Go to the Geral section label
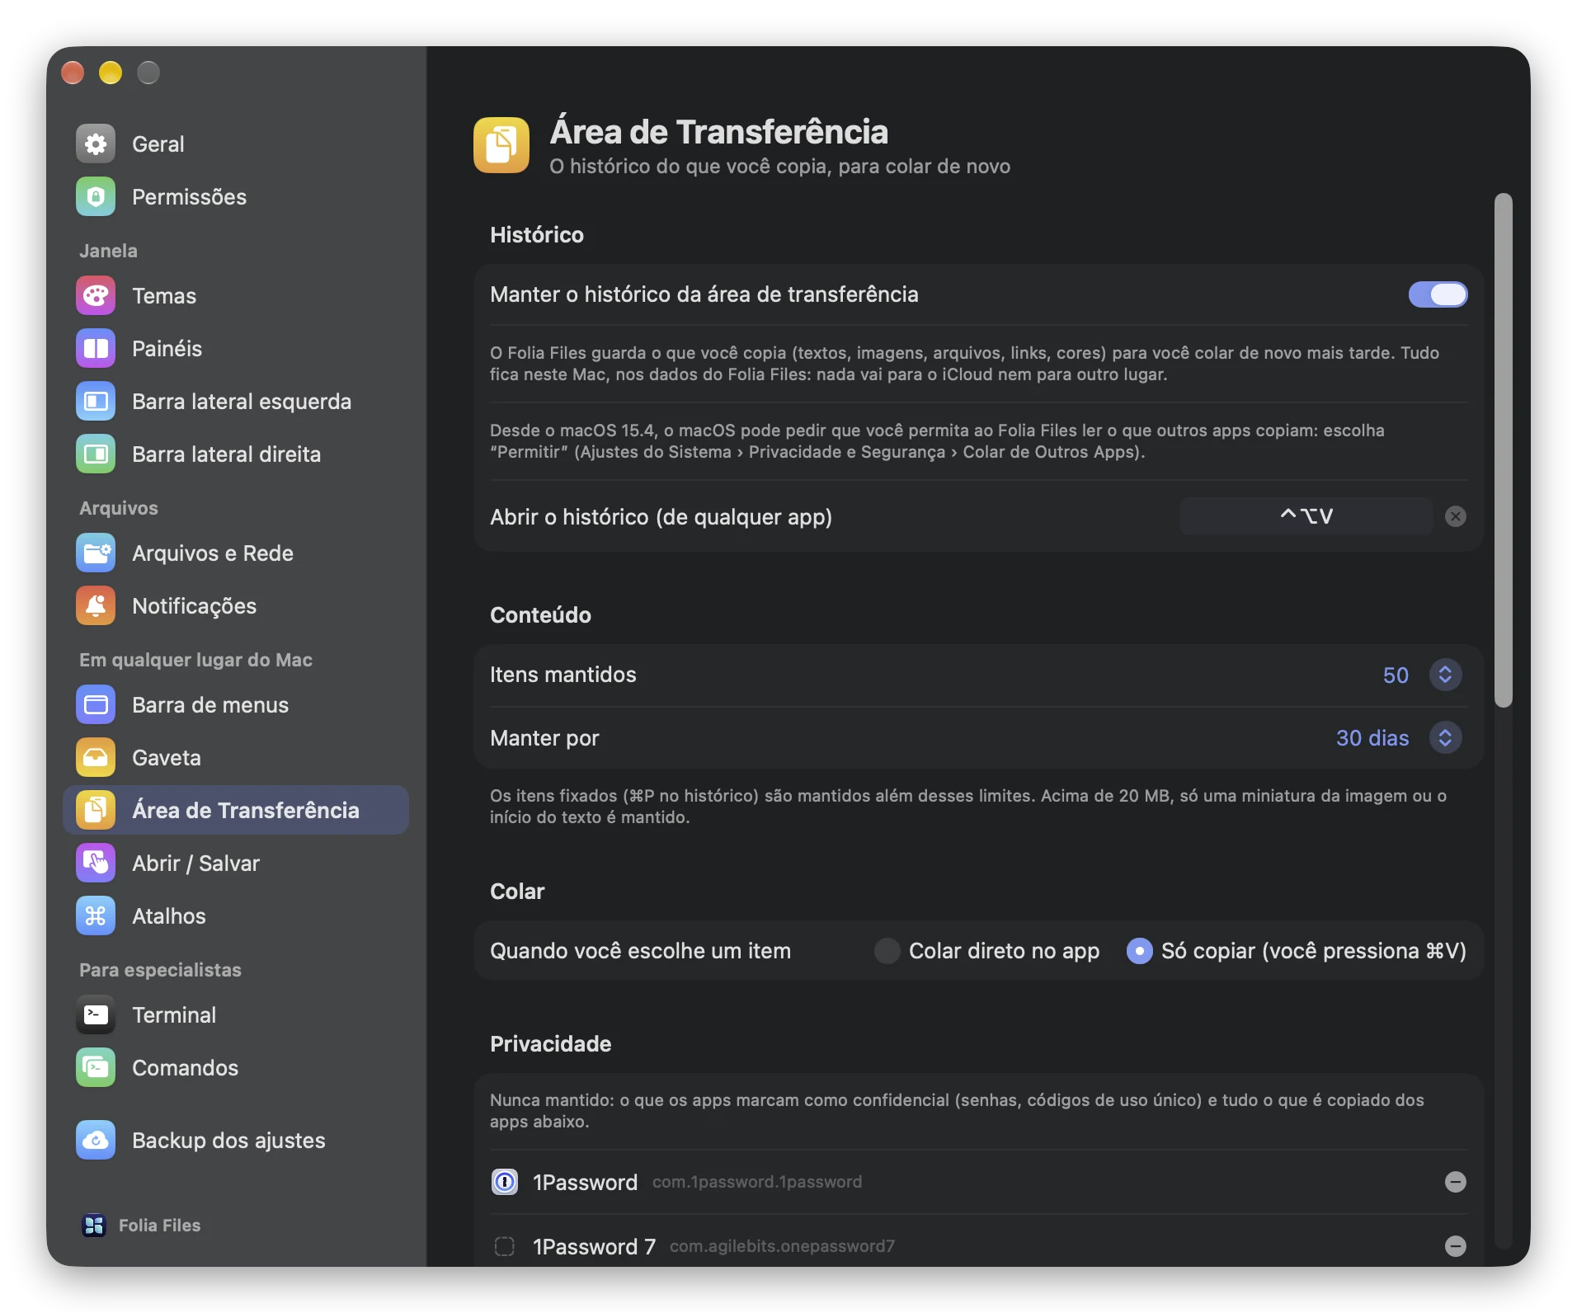1577x1313 pixels. coord(158,144)
